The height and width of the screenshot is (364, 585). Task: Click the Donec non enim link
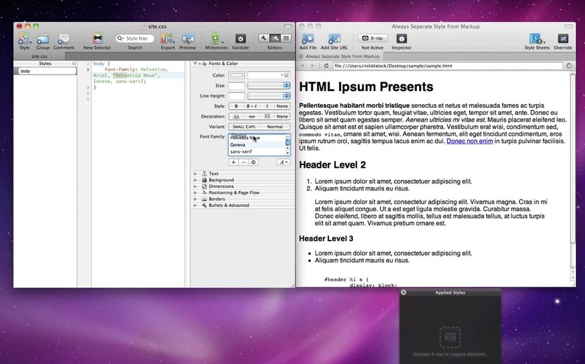[x=469, y=141]
